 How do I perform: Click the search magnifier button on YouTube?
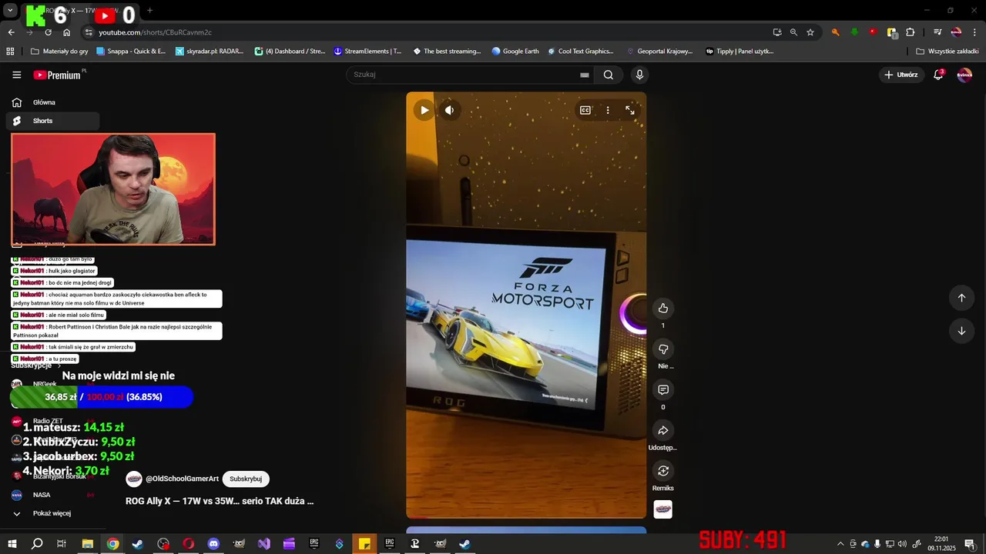(x=609, y=75)
